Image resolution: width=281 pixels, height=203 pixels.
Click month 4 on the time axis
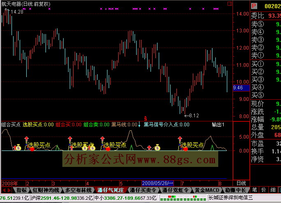pos(87,183)
